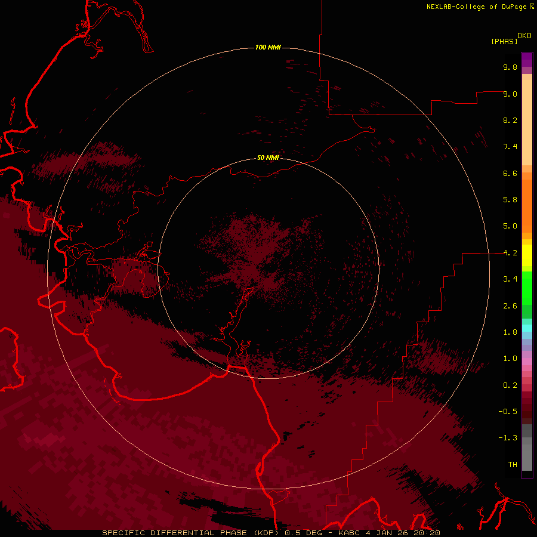Click the 5.0 legend value
The height and width of the screenshot is (537, 537).
click(x=510, y=226)
